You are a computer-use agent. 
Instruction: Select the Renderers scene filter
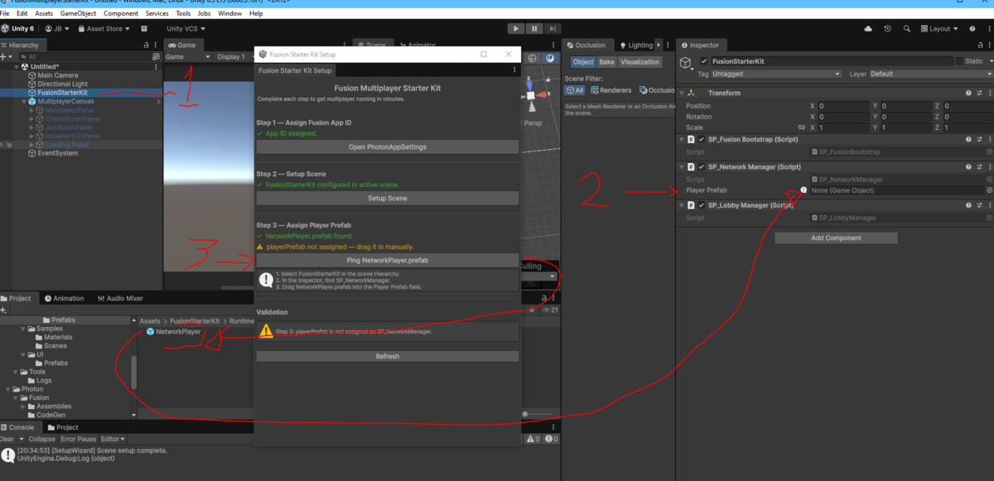click(610, 90)
